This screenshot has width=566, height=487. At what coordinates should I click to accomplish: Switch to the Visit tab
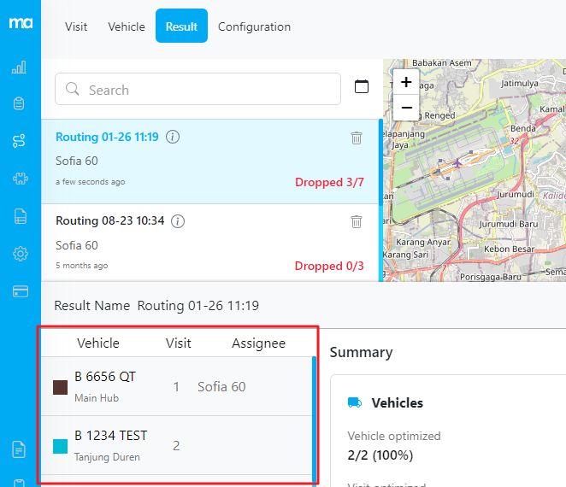[x=76, y=26]
